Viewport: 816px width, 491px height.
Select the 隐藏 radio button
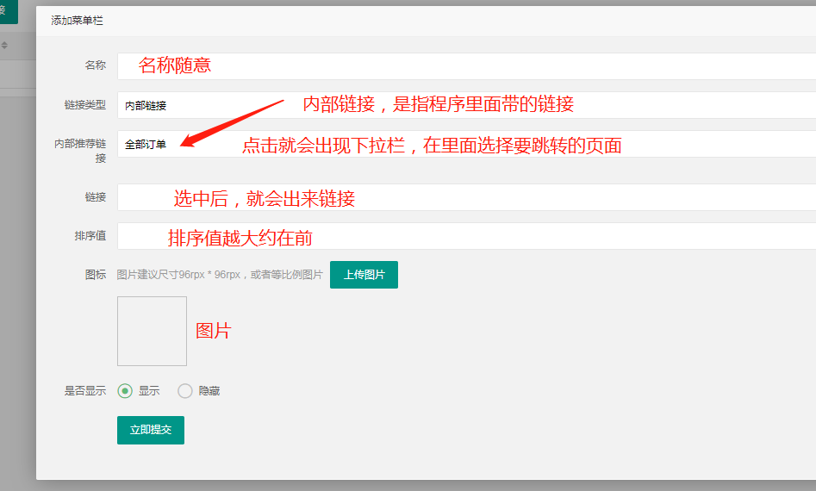[x=184, y=390]
